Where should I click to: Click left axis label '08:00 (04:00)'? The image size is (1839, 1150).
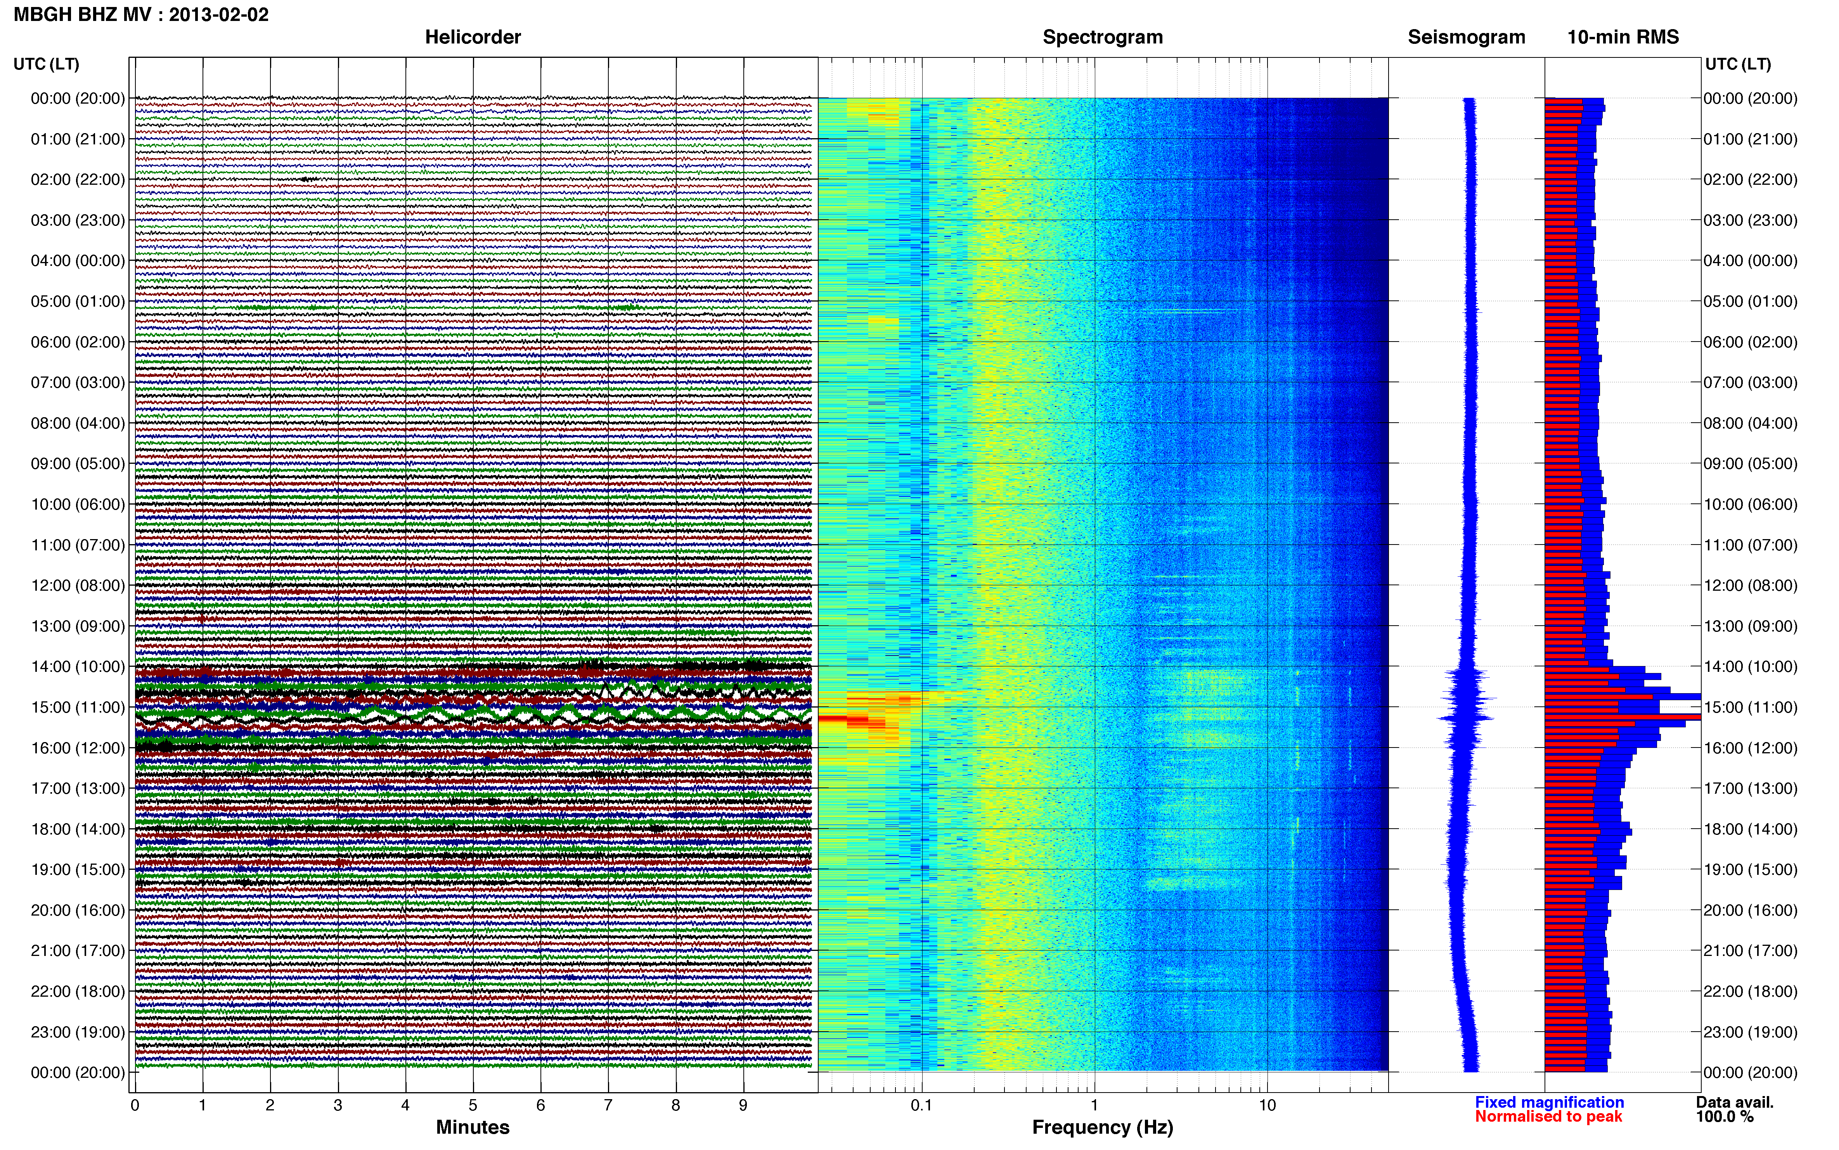[78, 423]
